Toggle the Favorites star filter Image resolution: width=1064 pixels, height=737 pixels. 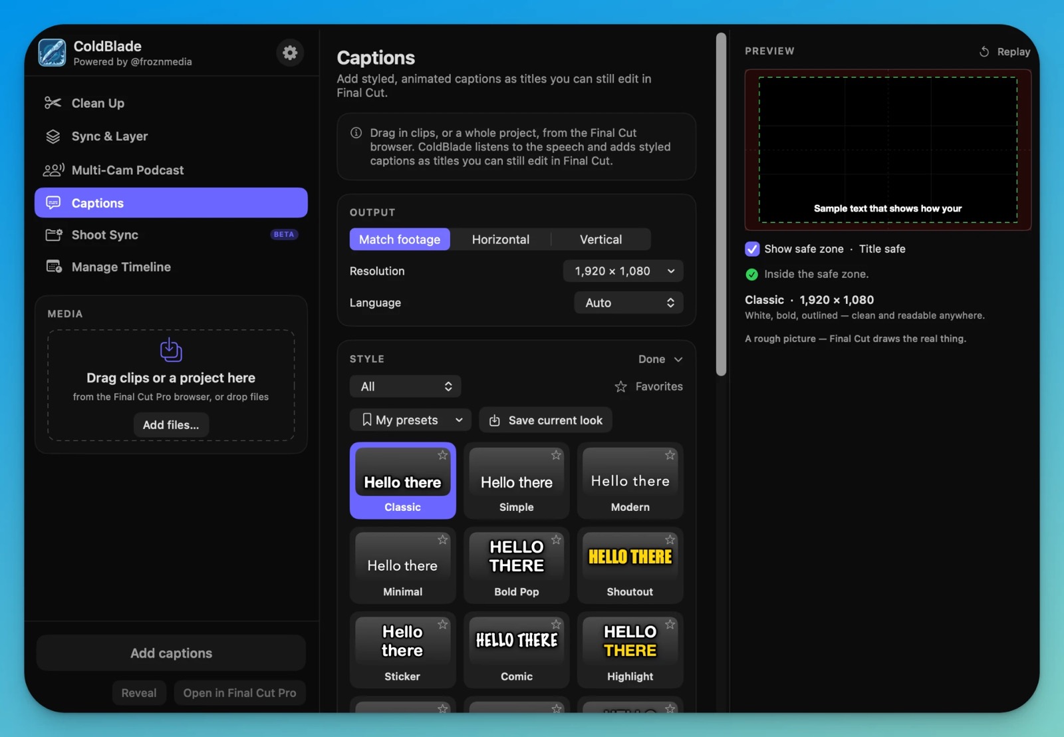coord(620,386)
